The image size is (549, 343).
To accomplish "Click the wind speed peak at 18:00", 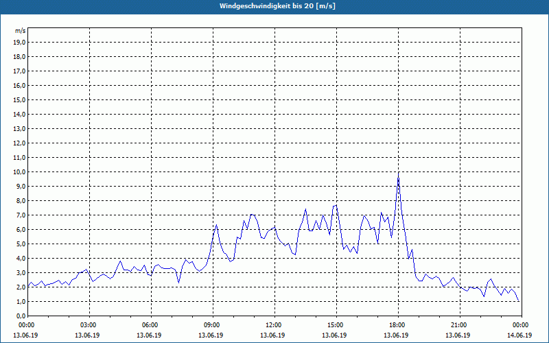I will pos(399,173).
